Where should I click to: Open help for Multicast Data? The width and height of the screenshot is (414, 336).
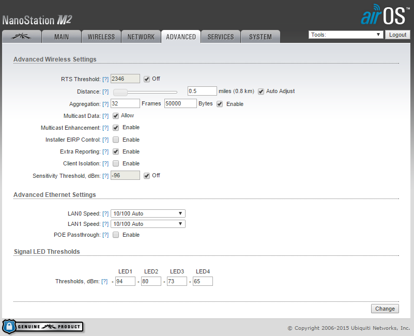pos(105,116)
